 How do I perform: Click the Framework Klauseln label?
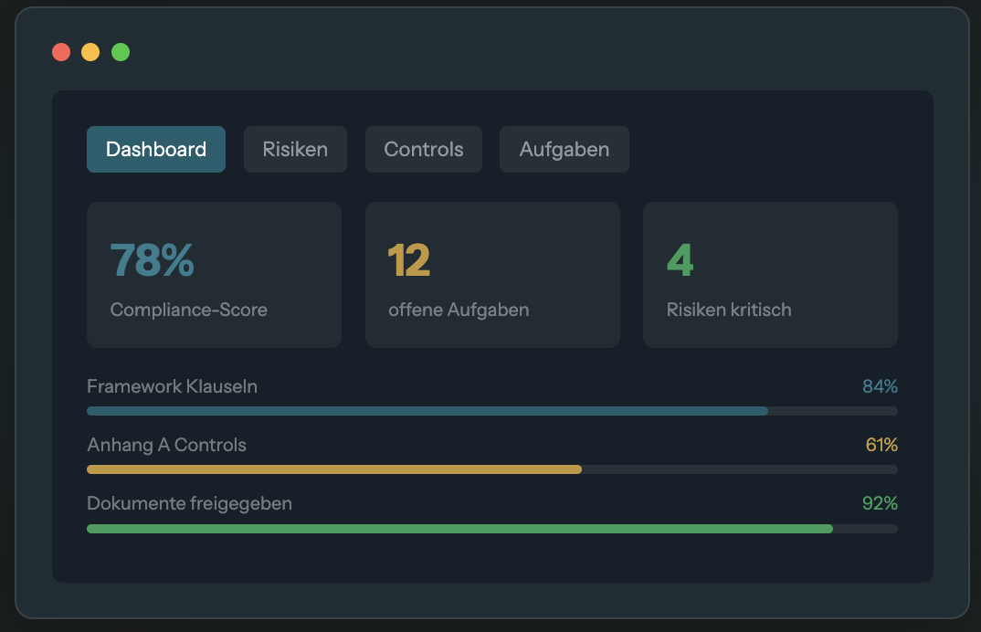pyautogui.click(x=172, y=386)
